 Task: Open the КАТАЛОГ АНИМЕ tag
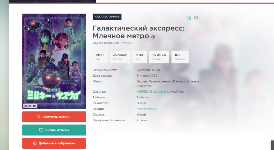coord(107,17)
